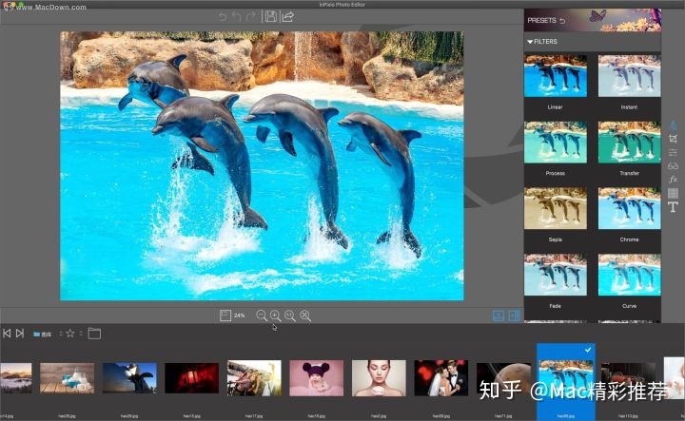Click the zoom in magnifier below canvas
Viewport: 685px width, 421px height.
click(275, 315)
